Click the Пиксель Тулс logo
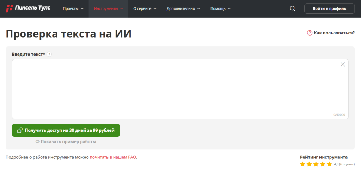This screenshot has width=361, height=170. [x=28, y=8]
